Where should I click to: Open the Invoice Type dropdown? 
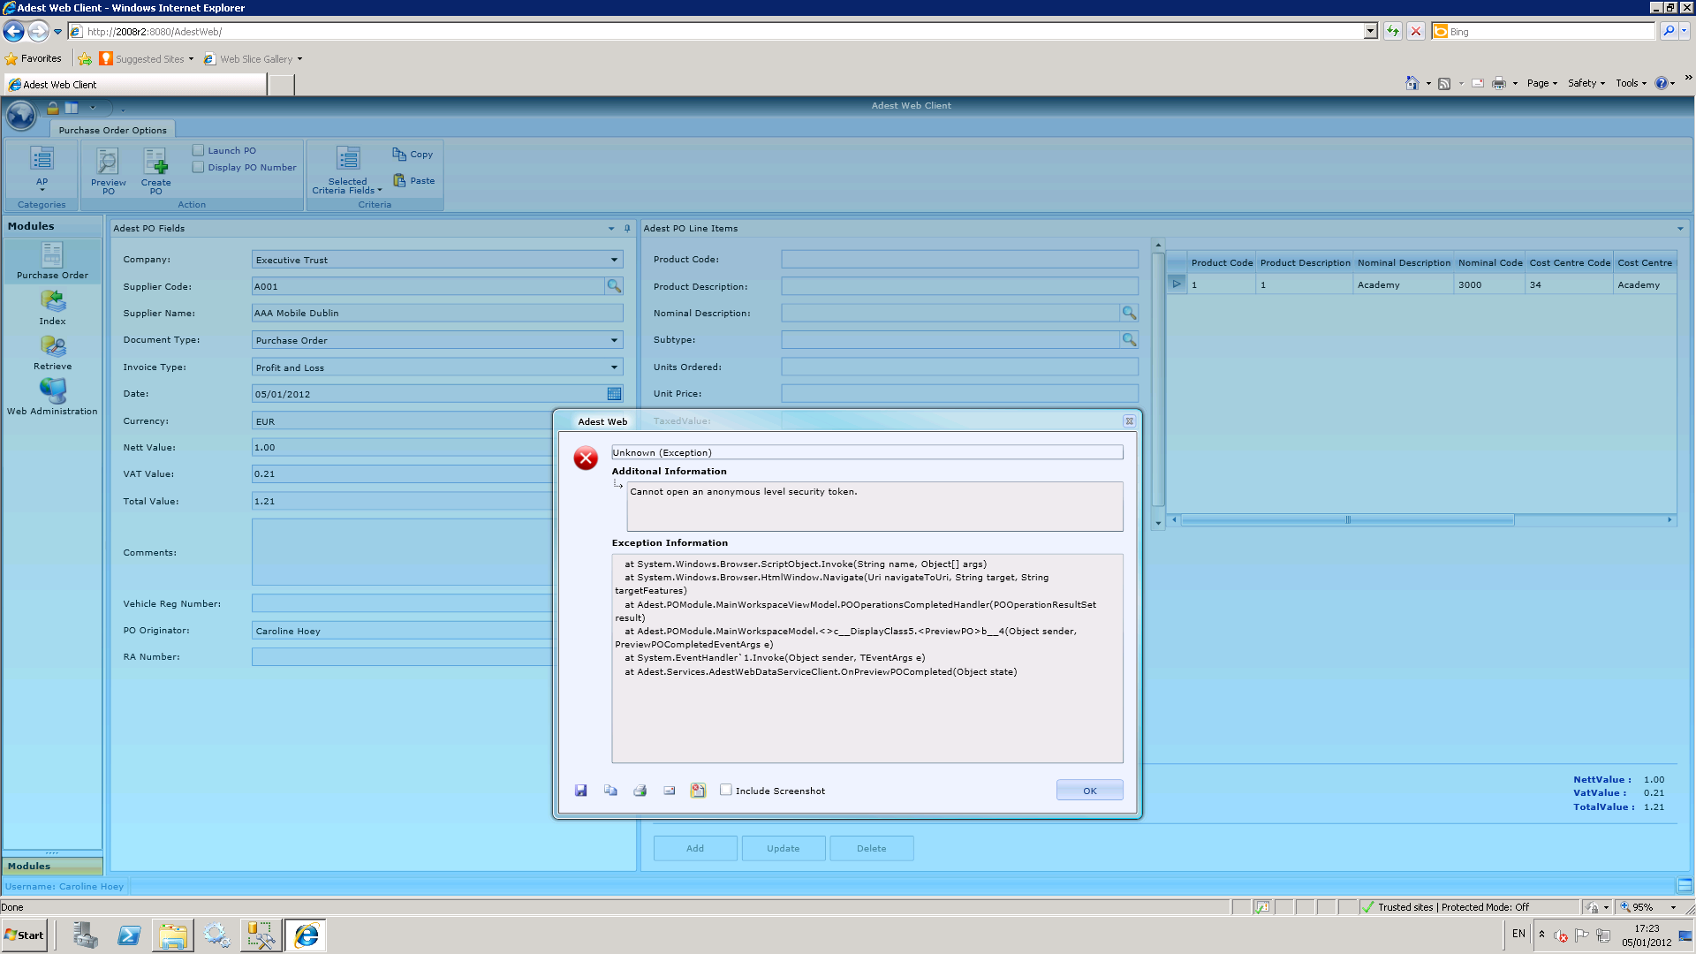(x=614, y=367)
